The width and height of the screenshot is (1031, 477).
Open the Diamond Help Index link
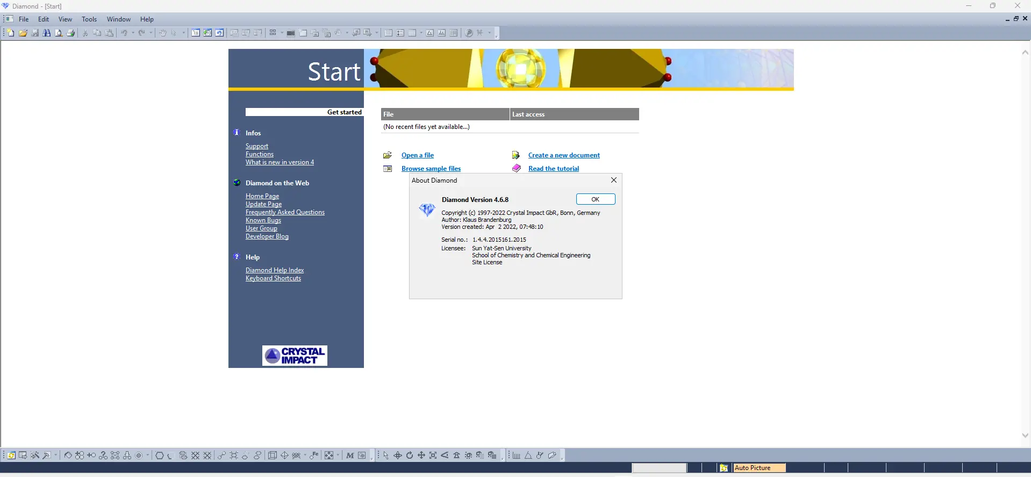(x=275, y=270)
